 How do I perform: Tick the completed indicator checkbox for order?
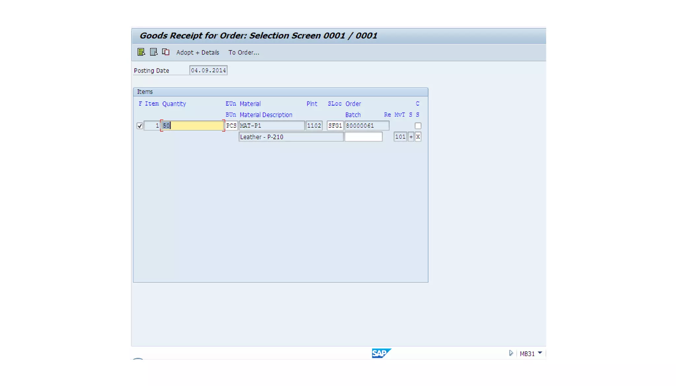(x=418, y=126)
